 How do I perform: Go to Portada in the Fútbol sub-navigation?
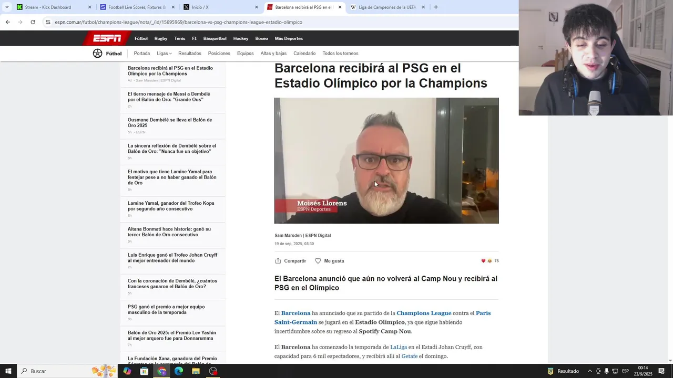[x=142, y=54]
